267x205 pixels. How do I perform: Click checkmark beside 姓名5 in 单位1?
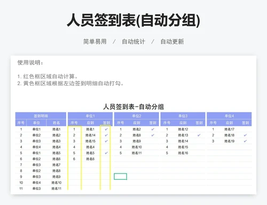106,153
